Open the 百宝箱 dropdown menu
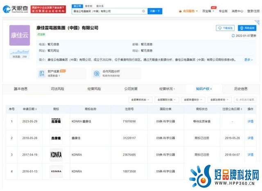Viewport: 262px width, 191px height. point(208,11)
